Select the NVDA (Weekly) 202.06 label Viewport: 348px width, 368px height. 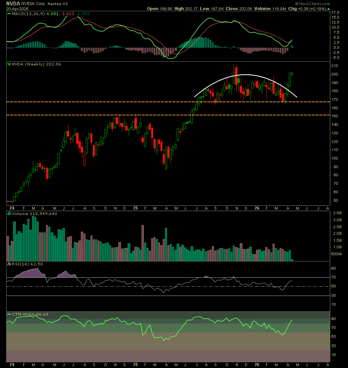pyautogui.click(x=36, y=64)
